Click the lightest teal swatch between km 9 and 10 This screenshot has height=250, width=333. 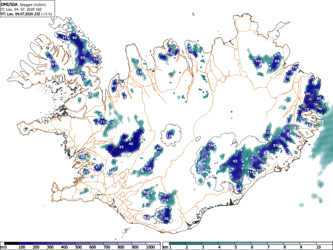pyautogui.click(x=308, y=243)
